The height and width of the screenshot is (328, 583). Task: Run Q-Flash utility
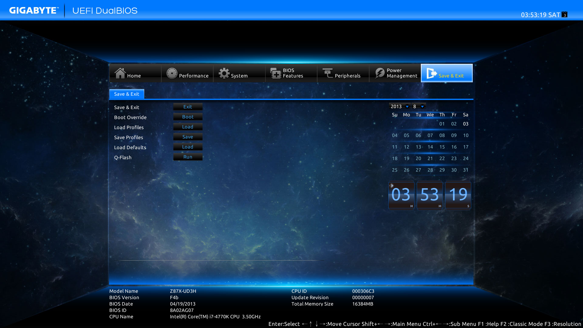click(x=187, y=157)
